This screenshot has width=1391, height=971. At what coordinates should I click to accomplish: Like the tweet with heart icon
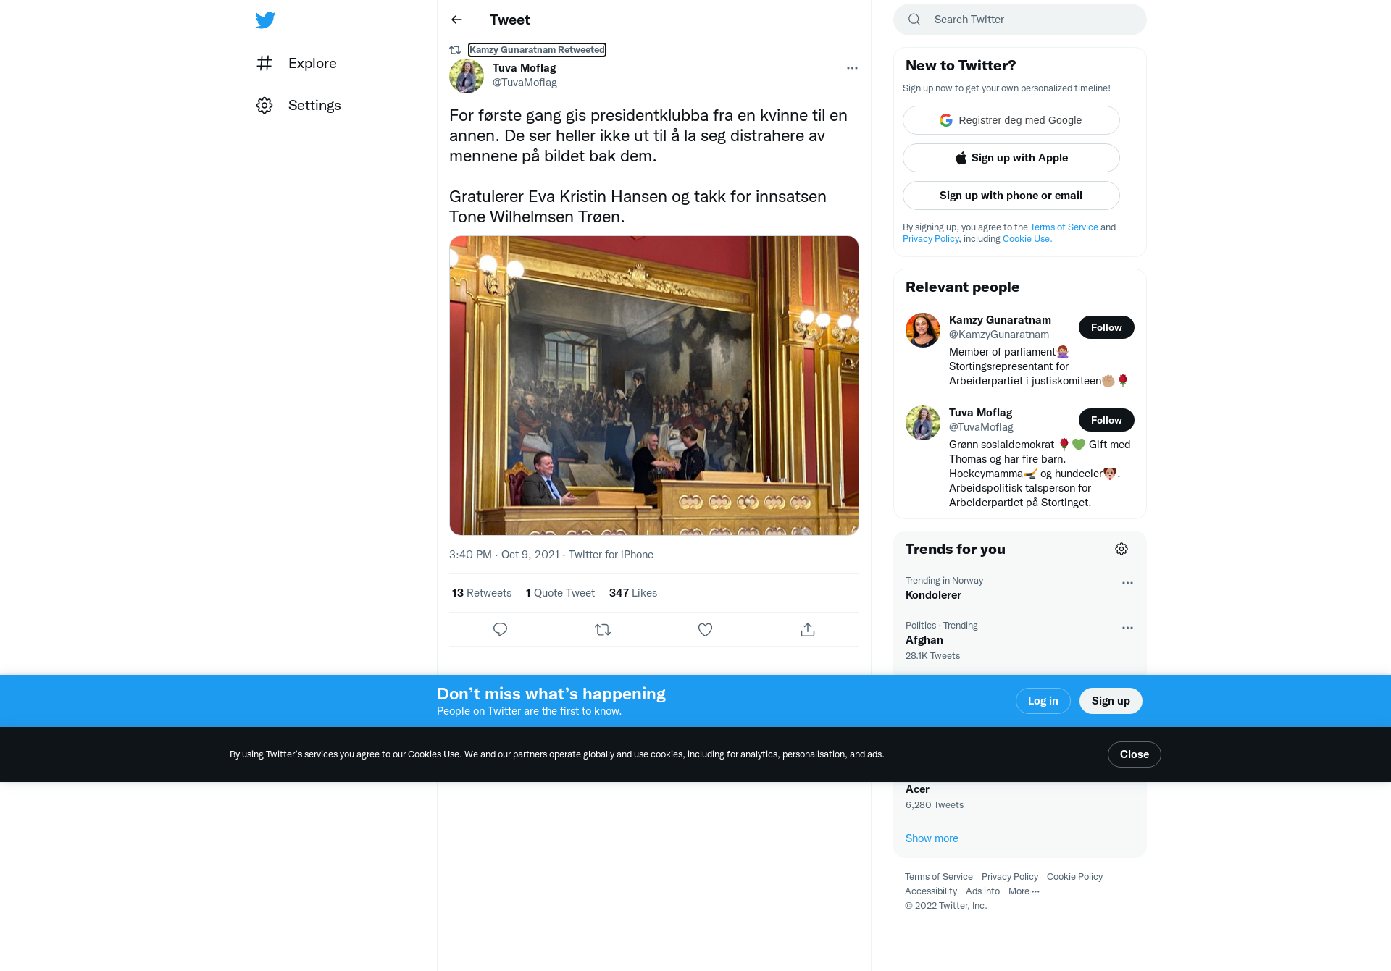pos(705,629)
